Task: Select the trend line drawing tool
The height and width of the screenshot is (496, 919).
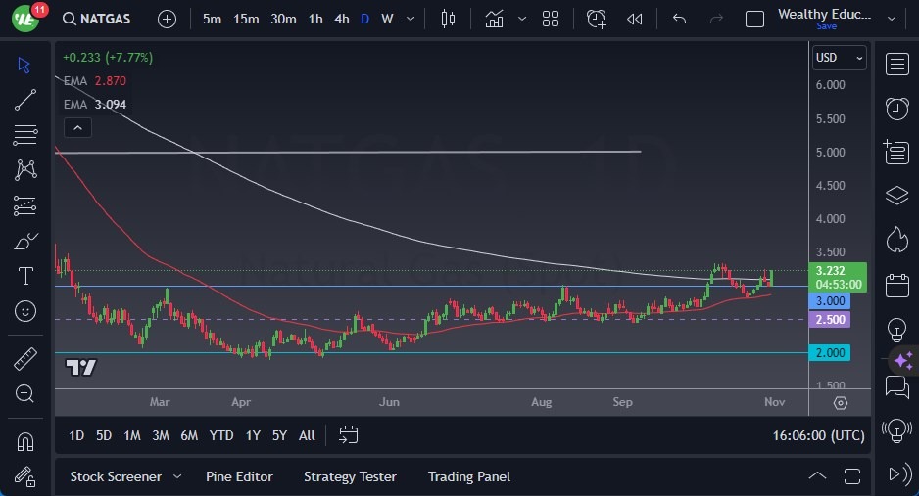Action: (x=25, y=99)
